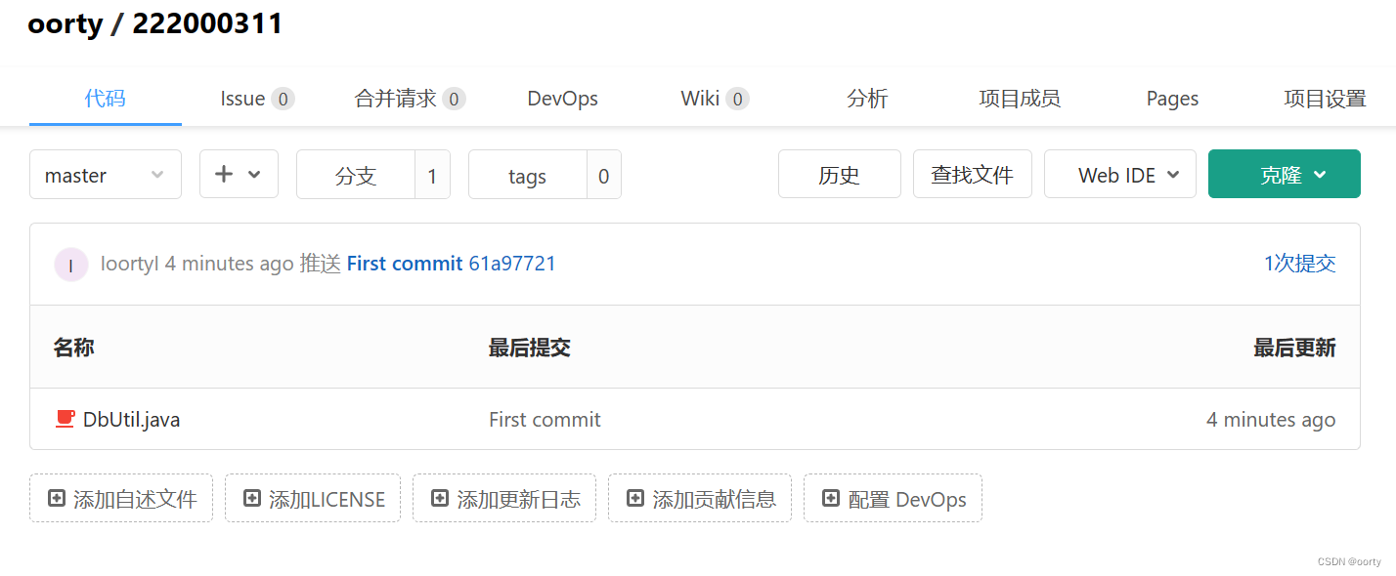
Task: Click the 添加LICENSE button
Action: pyautogui.click(x=313, y=499)
